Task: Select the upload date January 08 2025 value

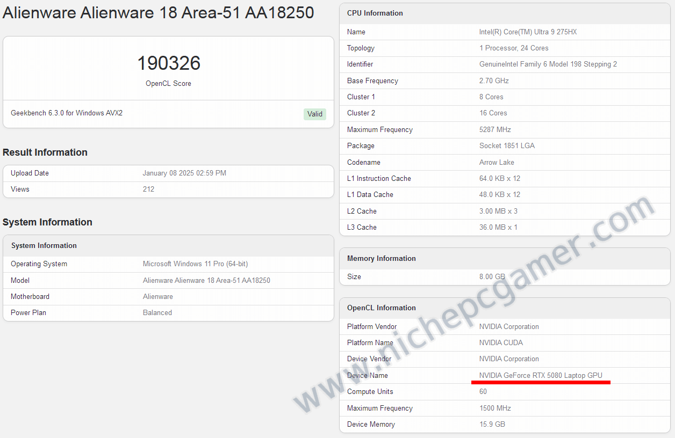Action: [184, 173]
